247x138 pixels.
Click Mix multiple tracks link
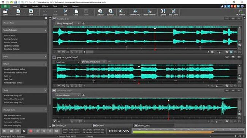click(12, 115)
